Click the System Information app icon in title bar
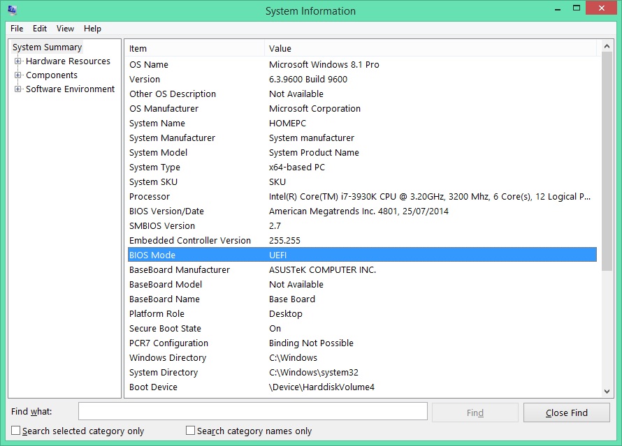 pyautogui.click(x=13, y=10)
